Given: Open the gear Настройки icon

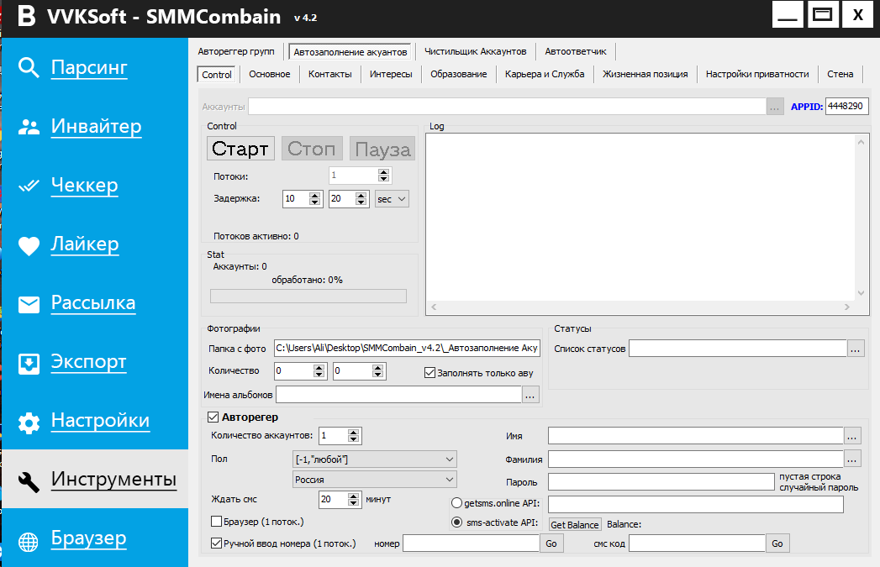Looking at the screenshot, I should coord(29,422).
